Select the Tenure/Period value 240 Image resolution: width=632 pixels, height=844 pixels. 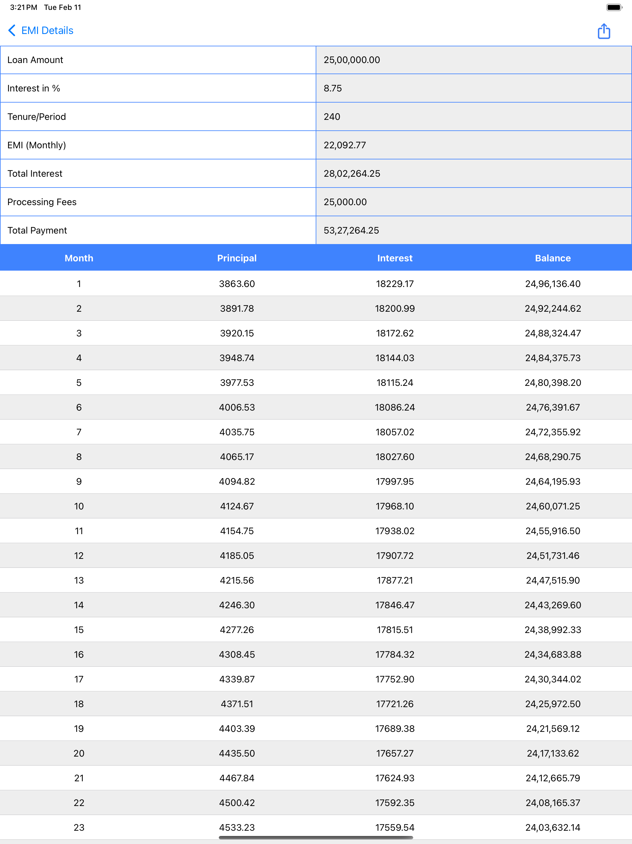[332, 117]
